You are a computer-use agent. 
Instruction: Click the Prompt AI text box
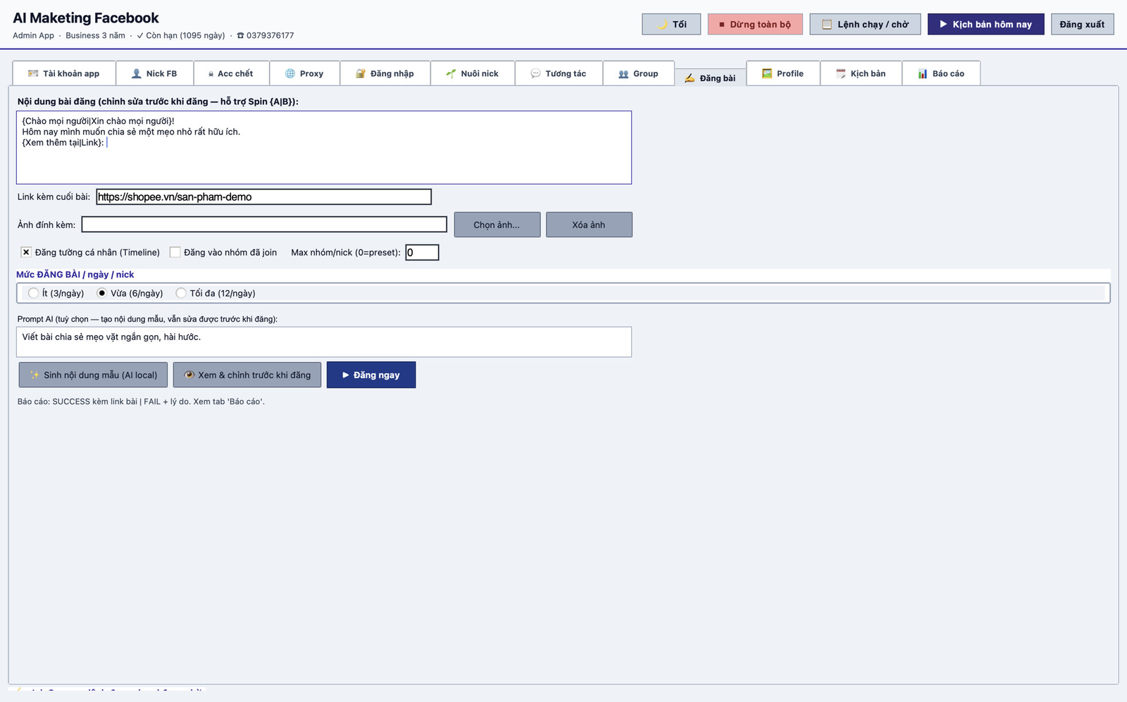[x=324, y=341]
